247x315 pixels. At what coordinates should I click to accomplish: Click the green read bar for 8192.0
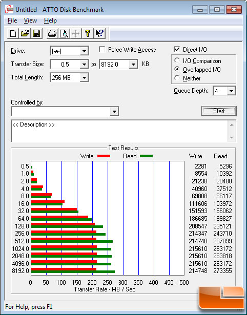[x=73, y=272]
